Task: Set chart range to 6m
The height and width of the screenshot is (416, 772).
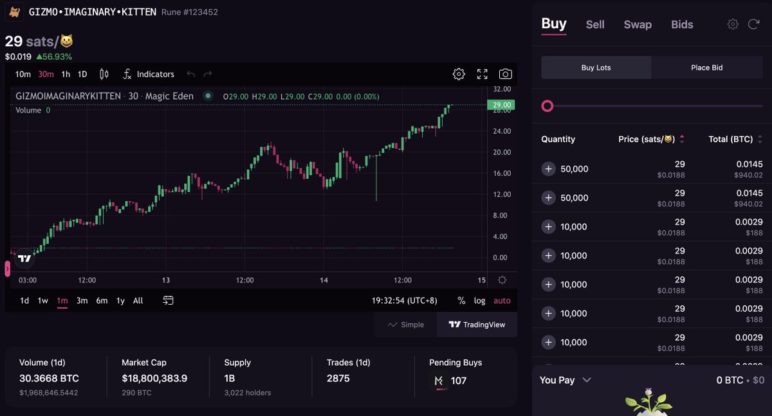Action: tap(102, 300)
